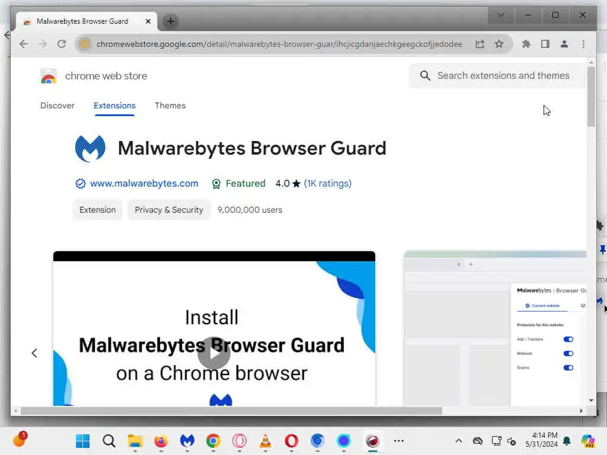Go to previous screenshot with left chevron
This screenshot has width=607, height=455.
[x=34, y=353]
